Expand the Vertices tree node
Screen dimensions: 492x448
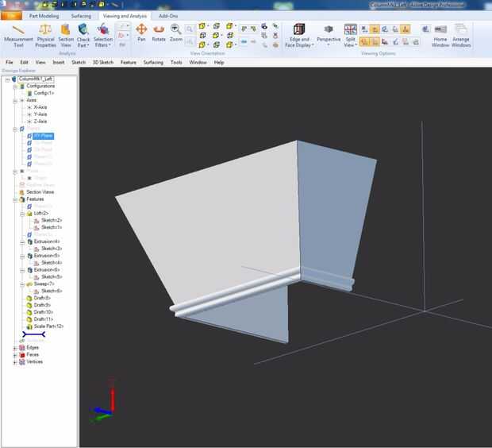click(x=15, y=362)
